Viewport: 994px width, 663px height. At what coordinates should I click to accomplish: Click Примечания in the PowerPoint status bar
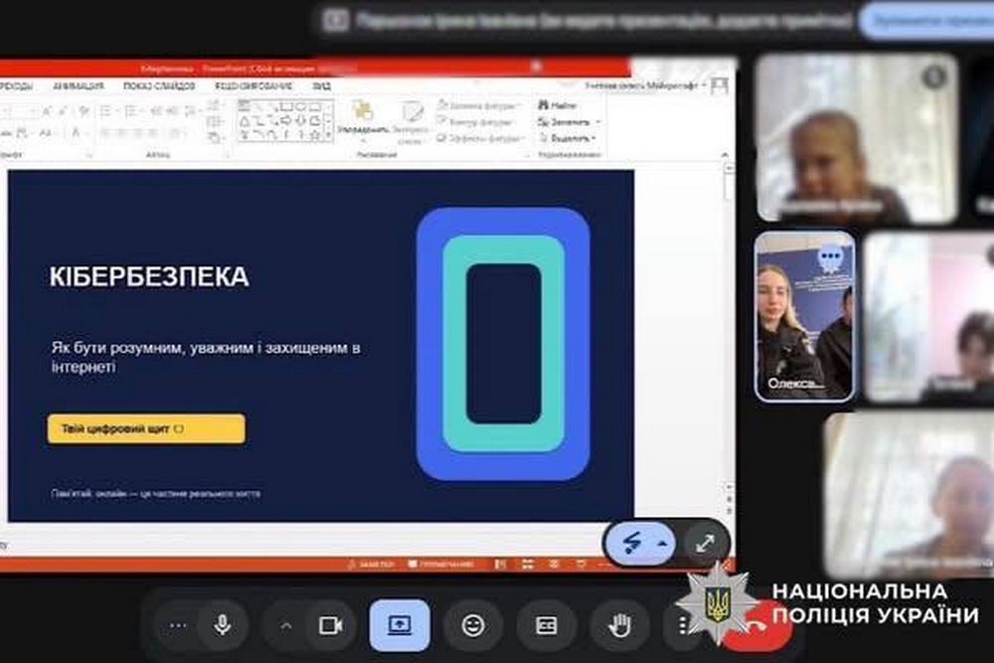pyautogui.click(x=442, y=565)
